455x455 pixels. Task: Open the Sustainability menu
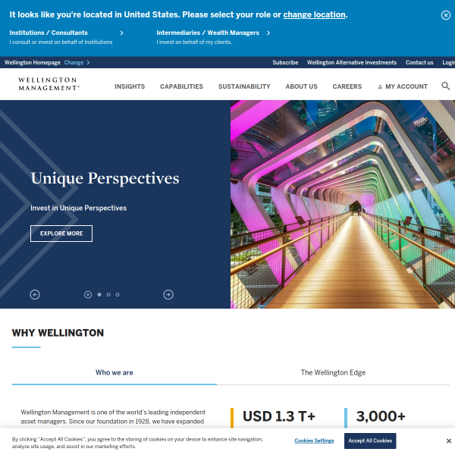(x=244, y=86)
